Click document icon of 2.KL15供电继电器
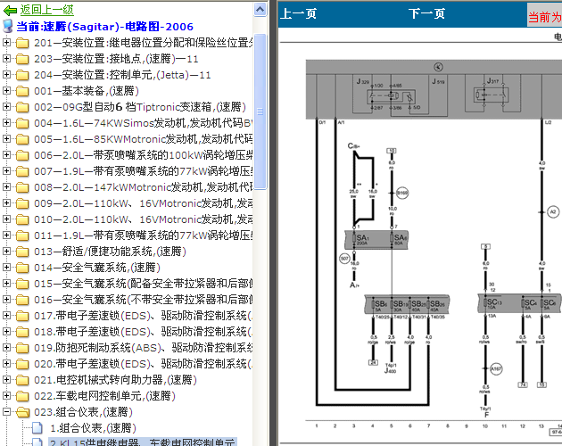 (37, 442)
